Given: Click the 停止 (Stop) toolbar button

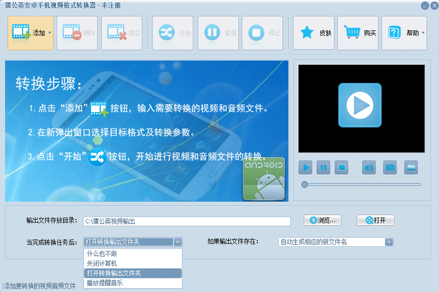Looking at the screenshot, I should point(262,33).
